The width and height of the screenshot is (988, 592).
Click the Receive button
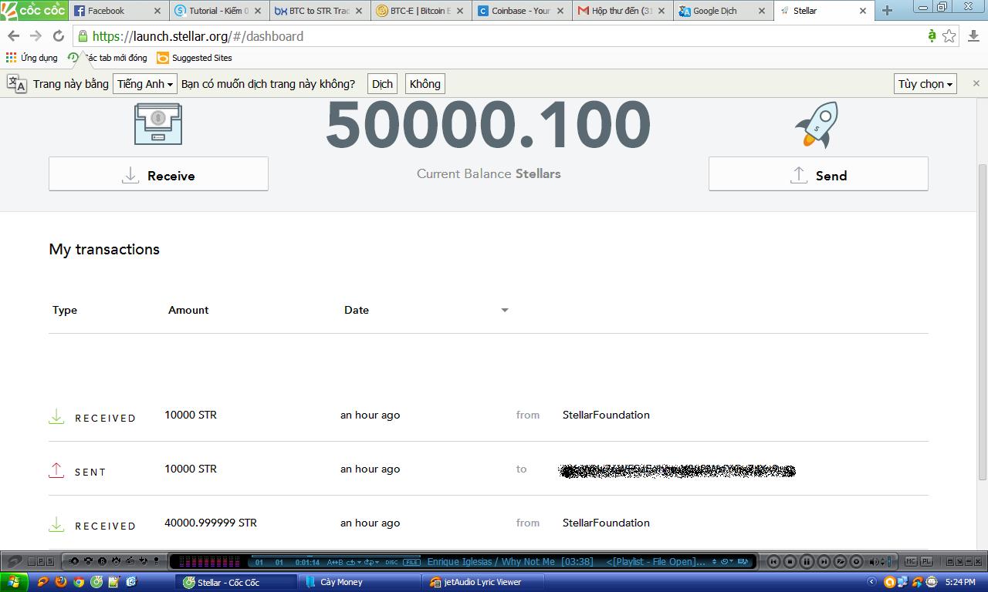pos(158,174)
